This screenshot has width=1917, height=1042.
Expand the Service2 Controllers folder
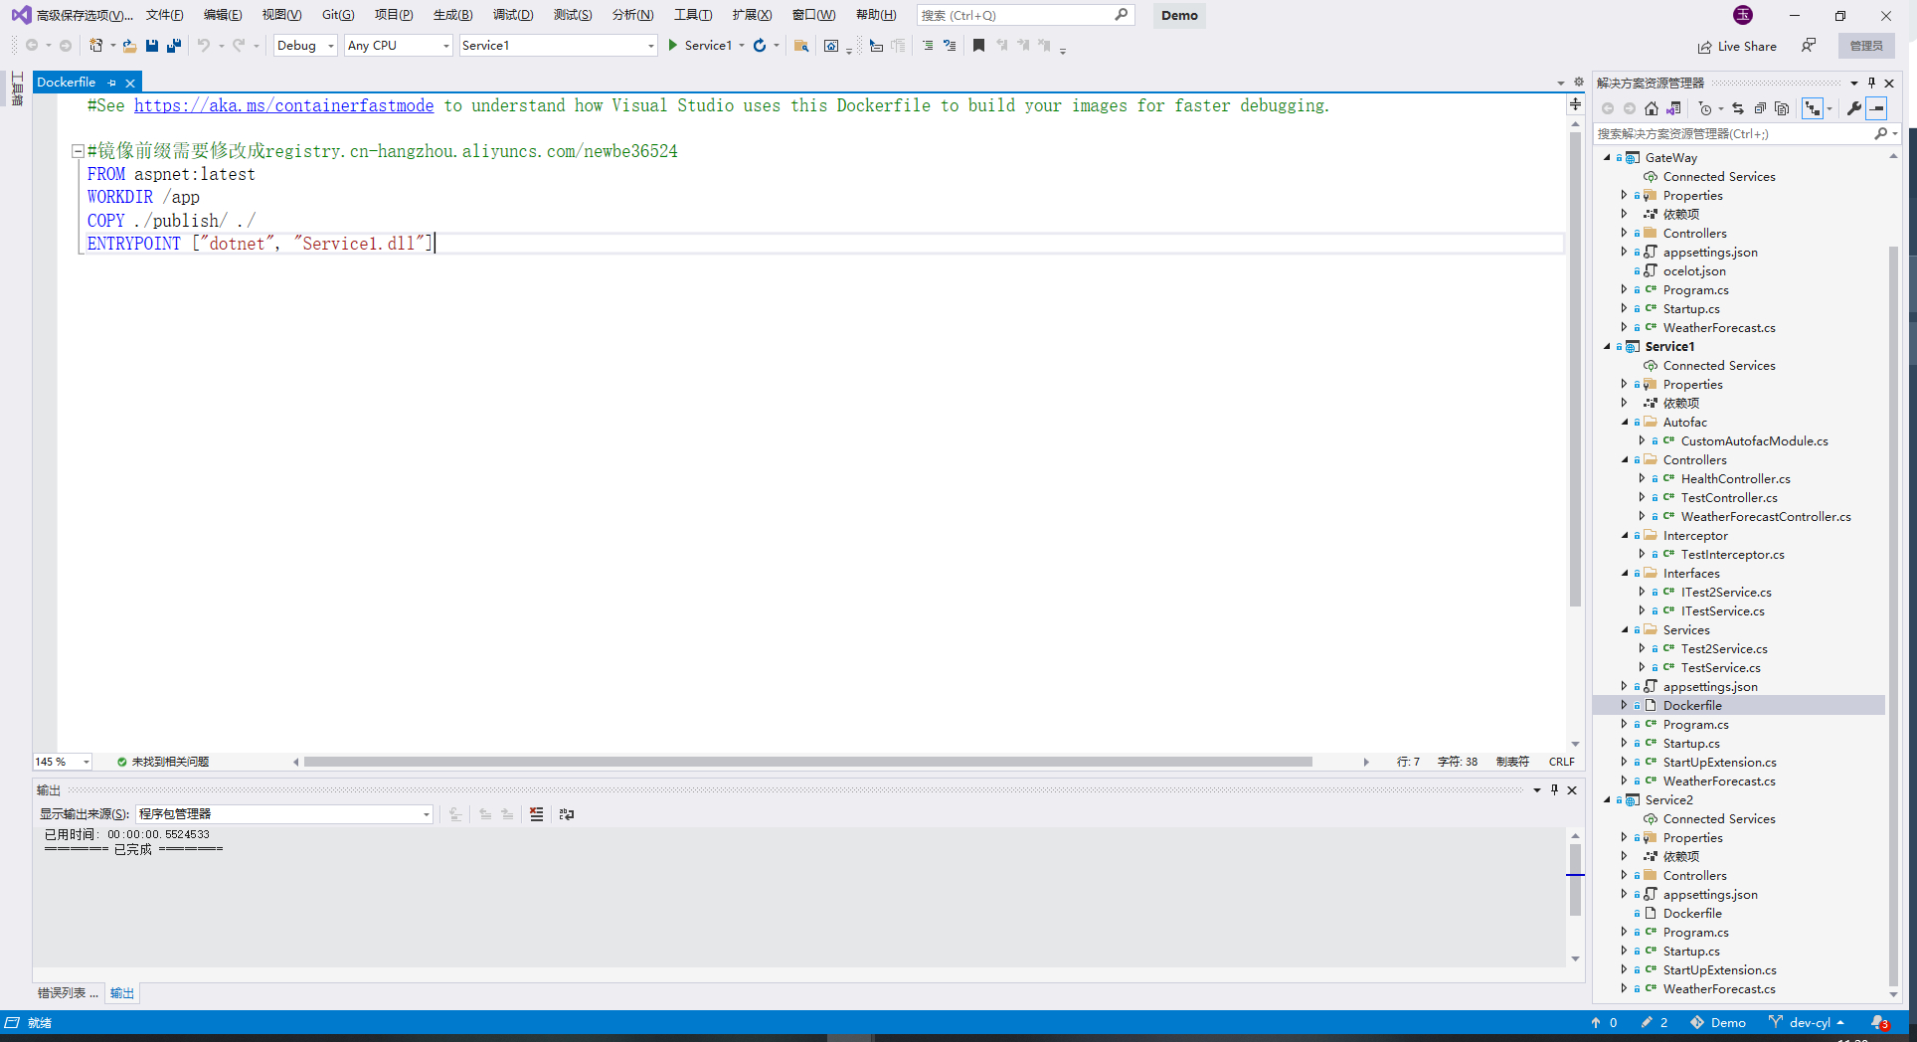click(x=1625, y=875)
